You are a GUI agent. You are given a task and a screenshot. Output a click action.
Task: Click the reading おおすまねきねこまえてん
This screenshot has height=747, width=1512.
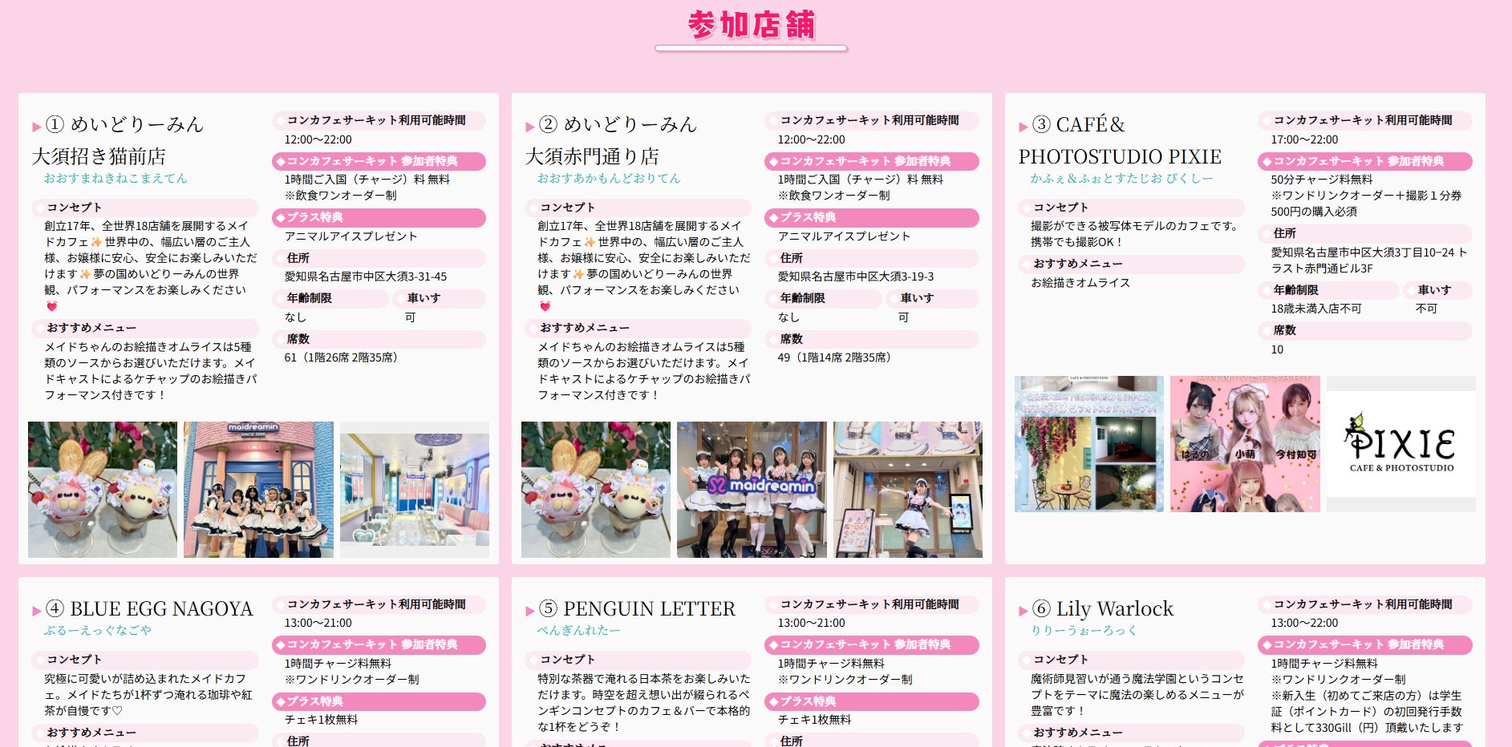point(116,178)
